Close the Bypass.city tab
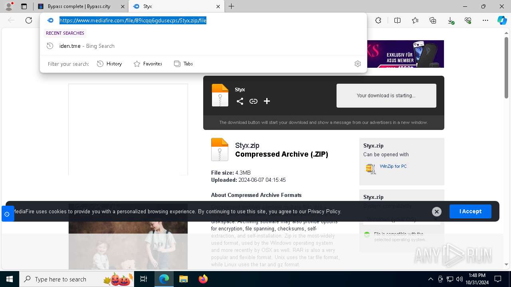The width and height of the screenshot is (511, 287). pyautogui.click(x=123, y=6)
